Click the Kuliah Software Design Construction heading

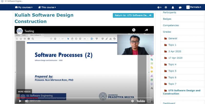coord(44,18)
